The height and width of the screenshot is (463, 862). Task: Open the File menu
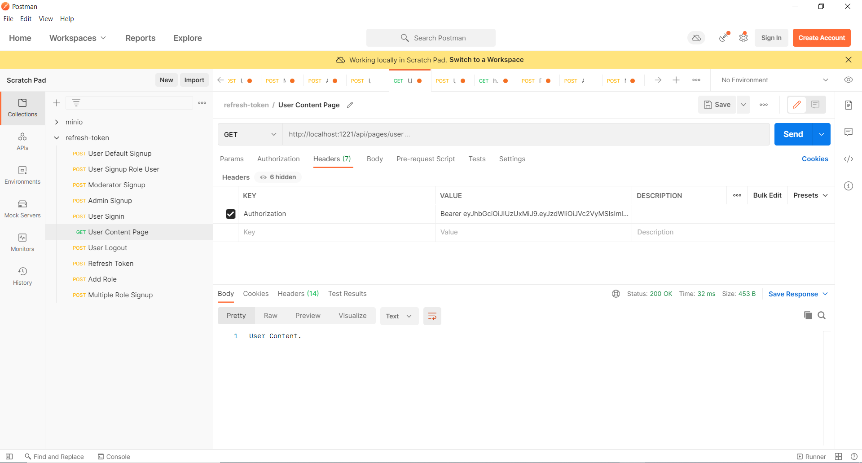[x=9, y=19]
